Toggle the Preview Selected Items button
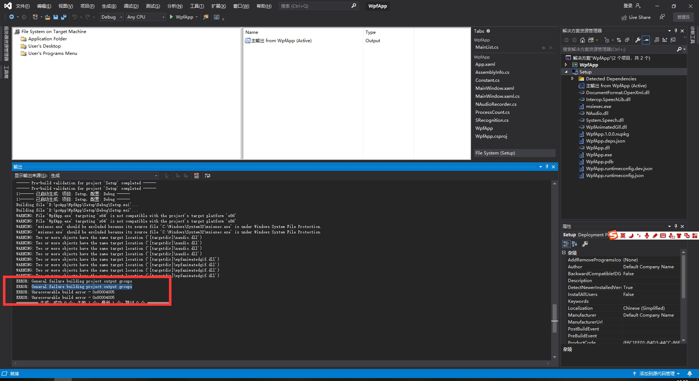699x381 pixels. point(646,40)
